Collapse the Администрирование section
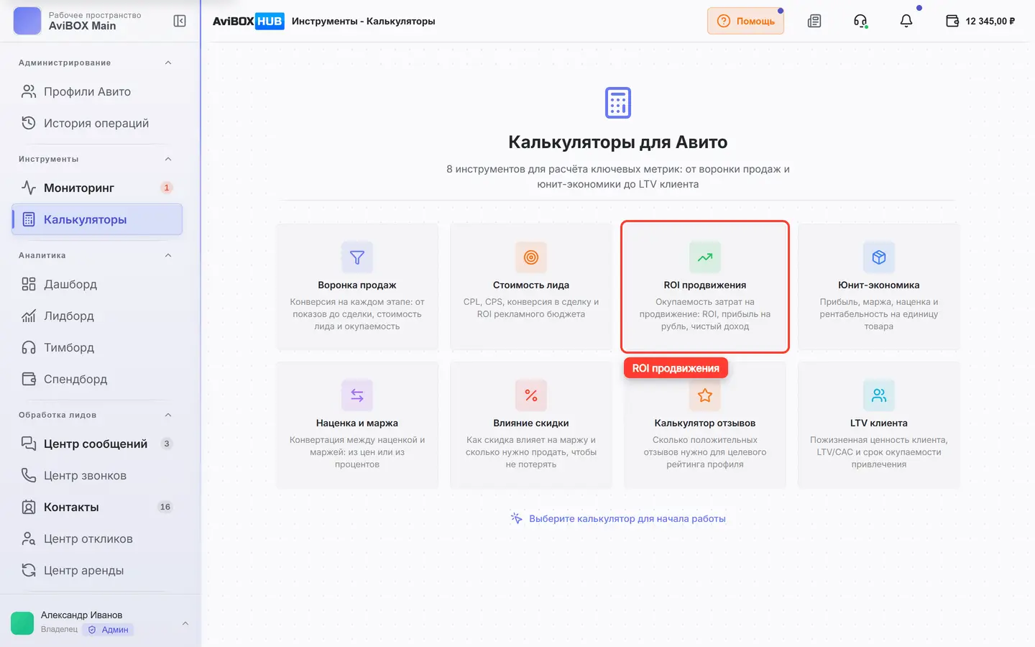Viewport: 1035px width, 647px height. [168, 63]
